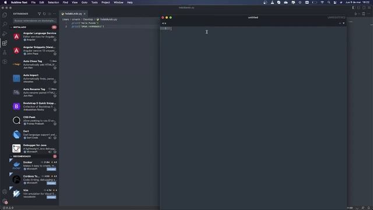Click the Run Python file play icon
Viewport: 373px width, 210px height.
[356, 14]
